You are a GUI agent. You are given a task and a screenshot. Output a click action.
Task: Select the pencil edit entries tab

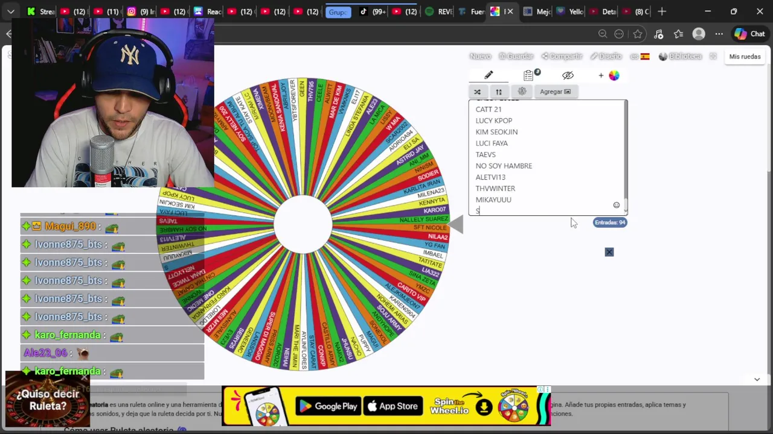click(489, 75)
